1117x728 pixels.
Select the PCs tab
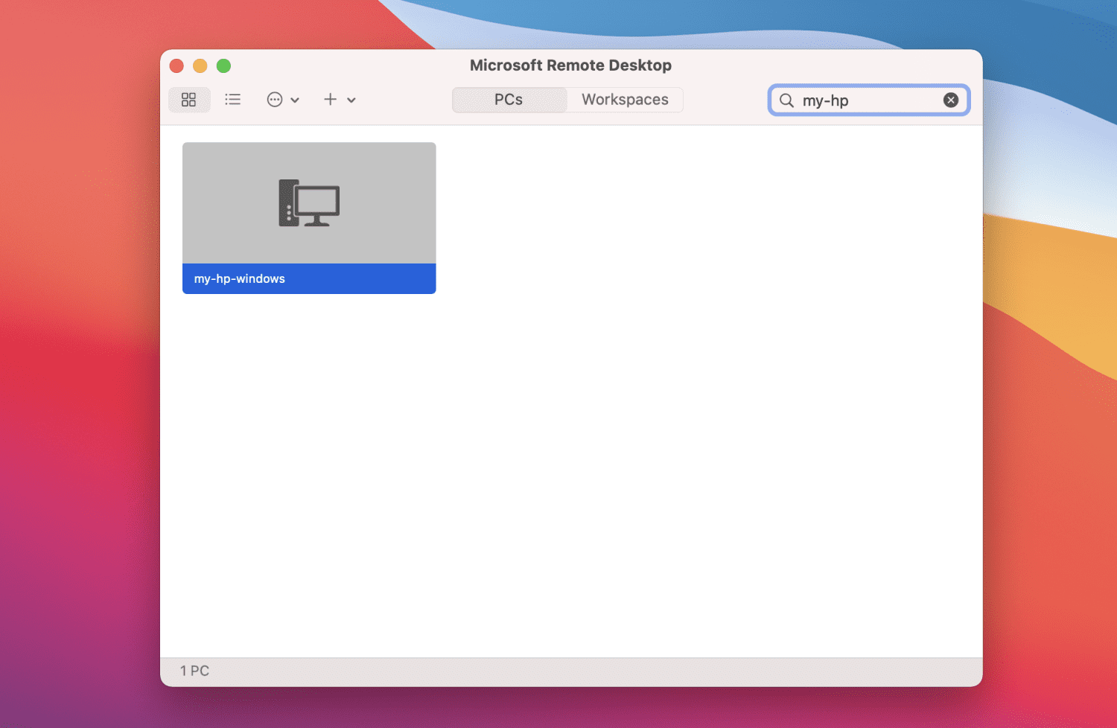point(509,100)
